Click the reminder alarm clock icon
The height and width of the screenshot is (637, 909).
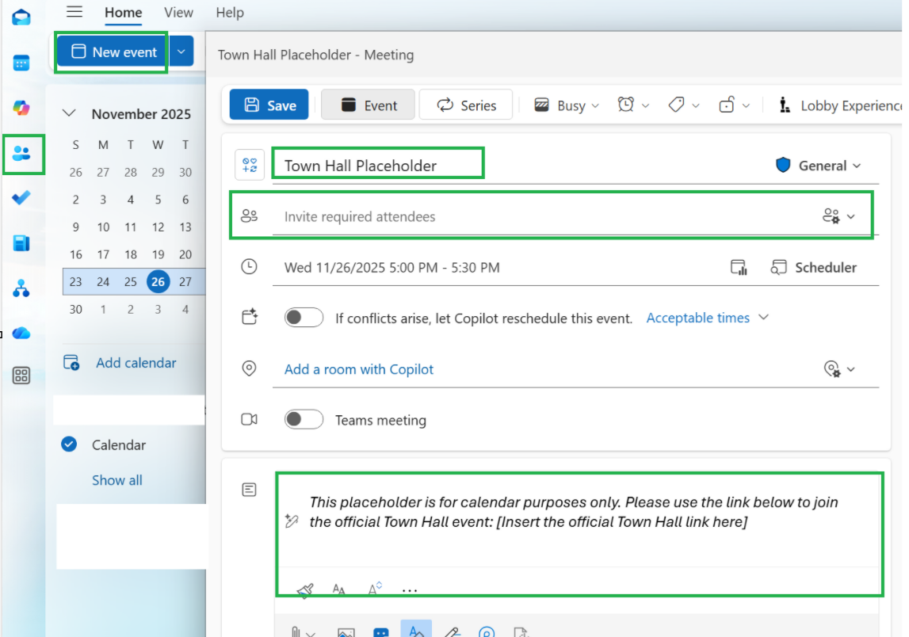[x=626, y=105]
